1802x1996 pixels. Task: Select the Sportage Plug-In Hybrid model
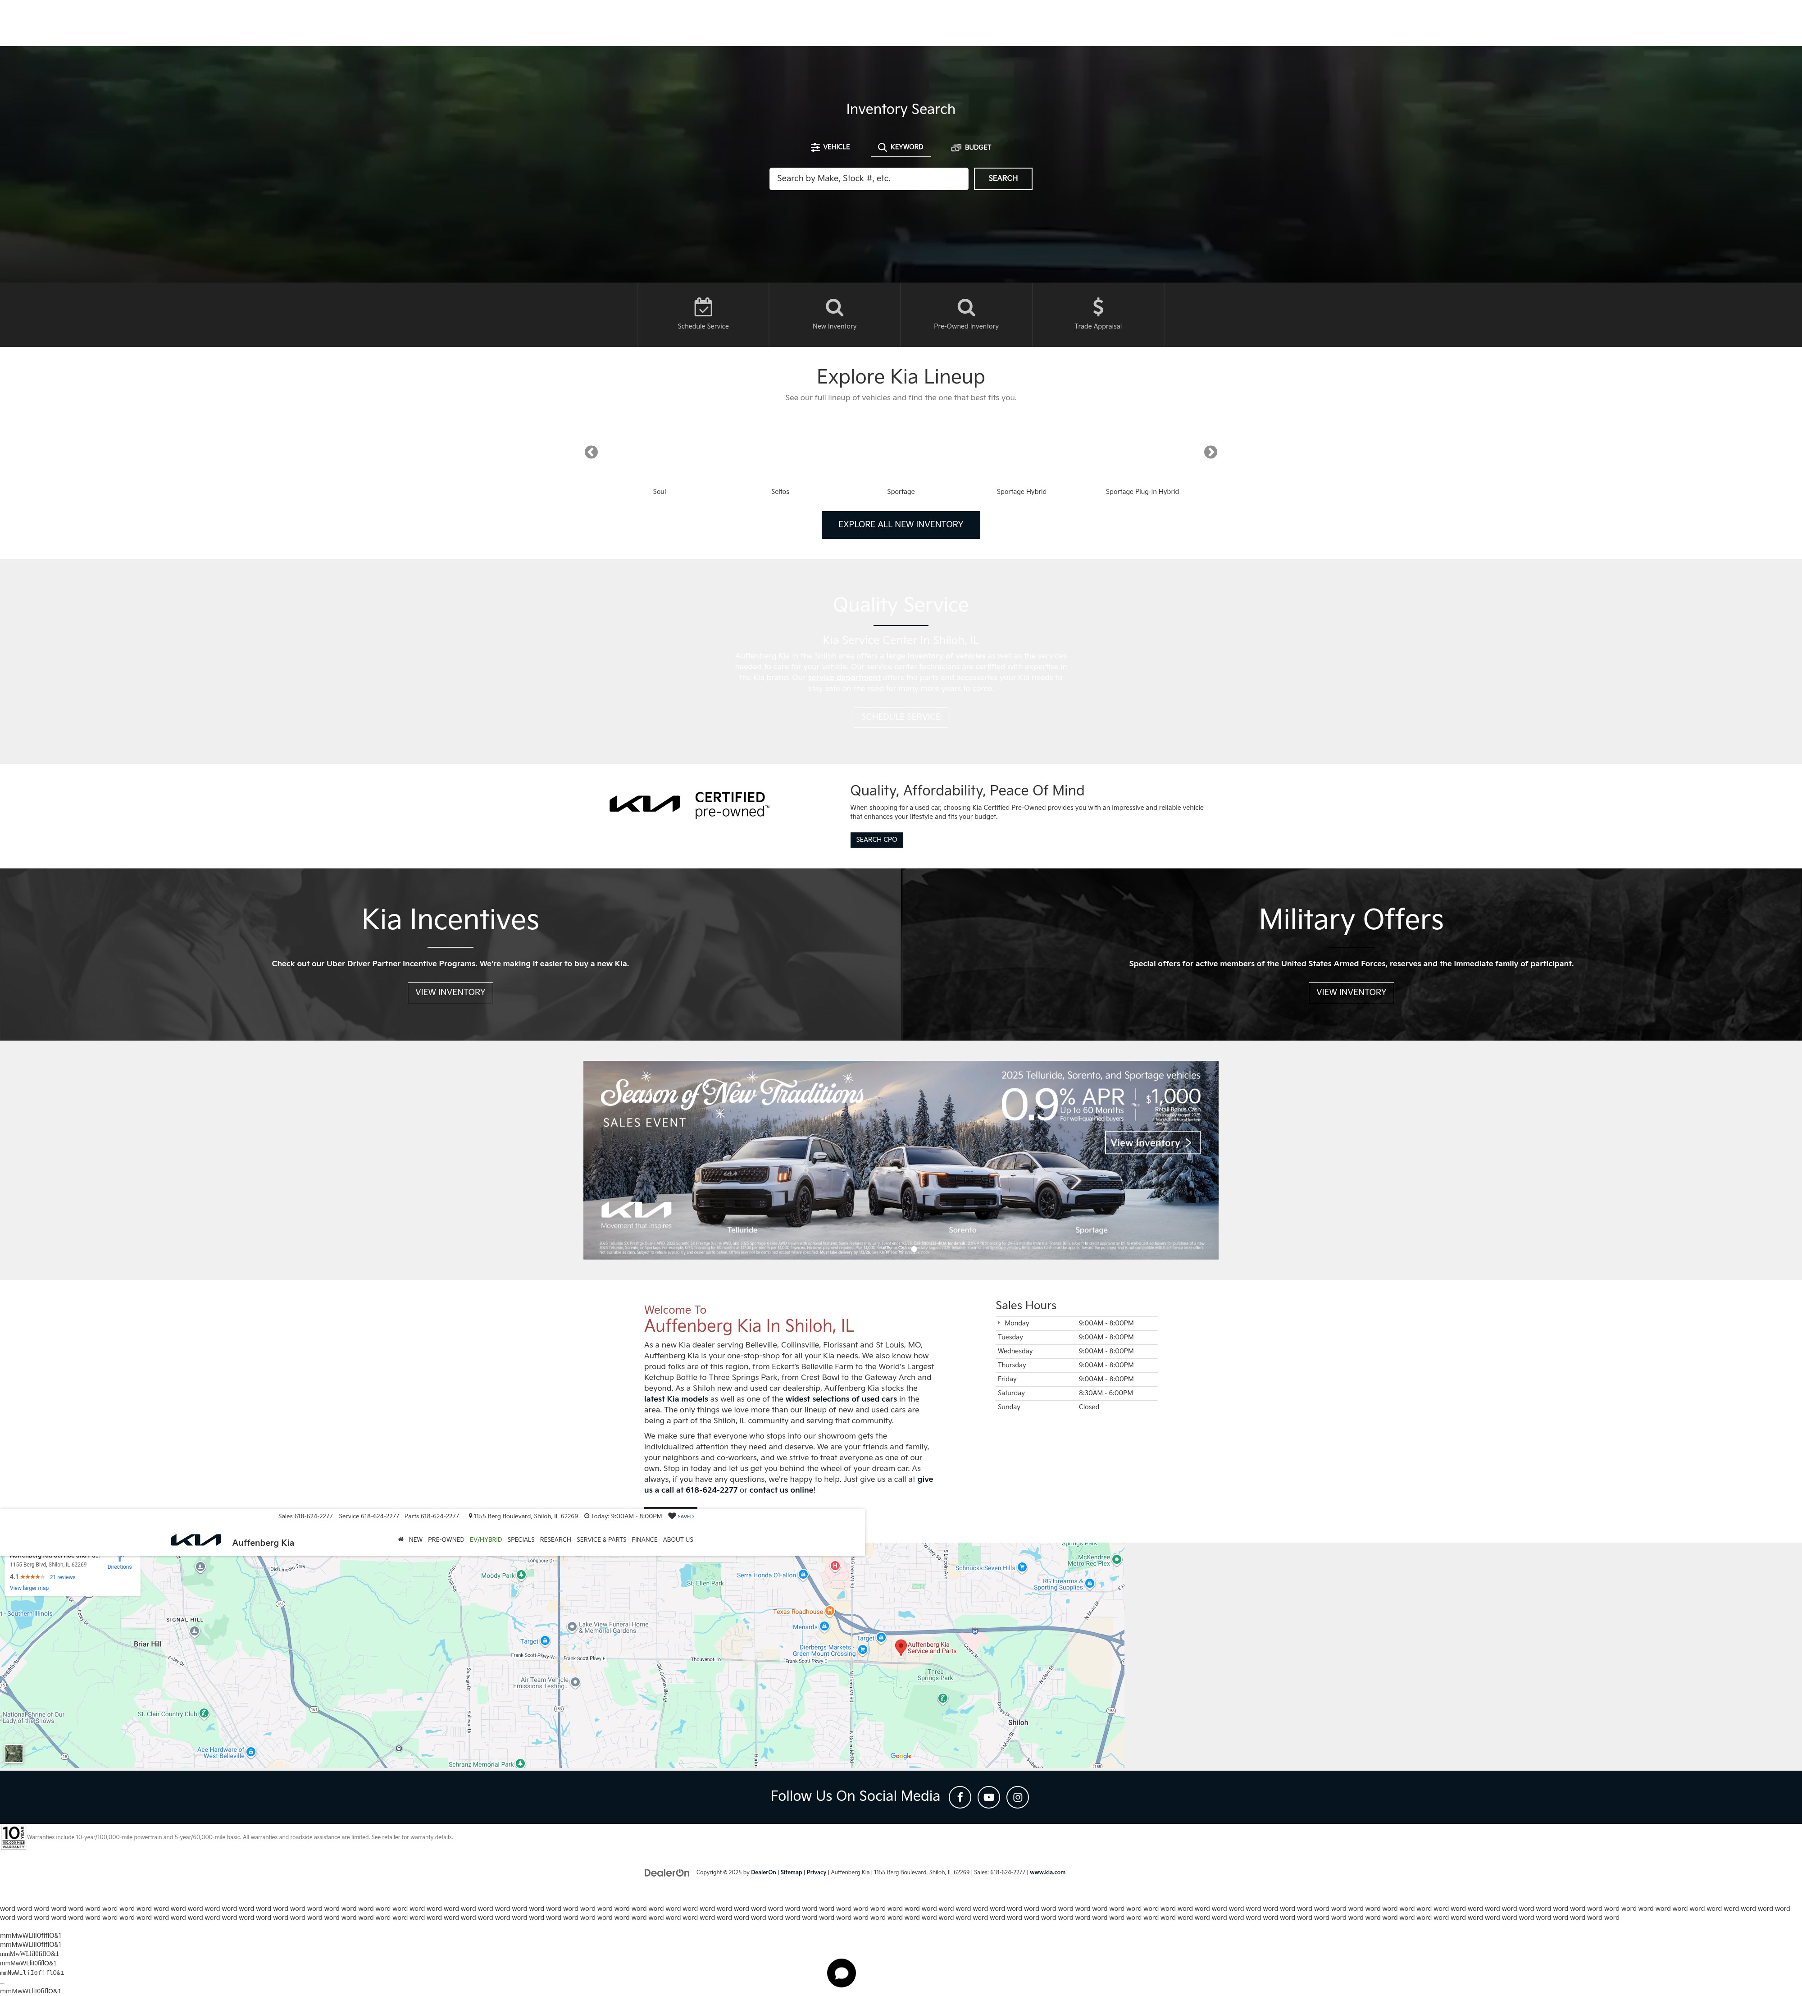pyautogui.click(x=1142, y=491)
